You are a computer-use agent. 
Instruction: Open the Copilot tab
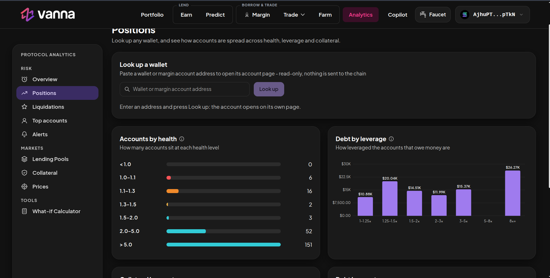point(398,15)
